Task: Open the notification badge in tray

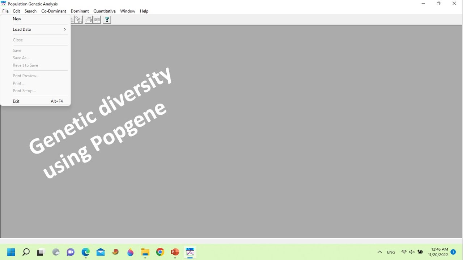Action: point(453,252)
